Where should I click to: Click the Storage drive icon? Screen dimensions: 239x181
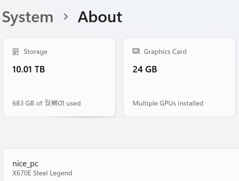click(x=15, y=51)
